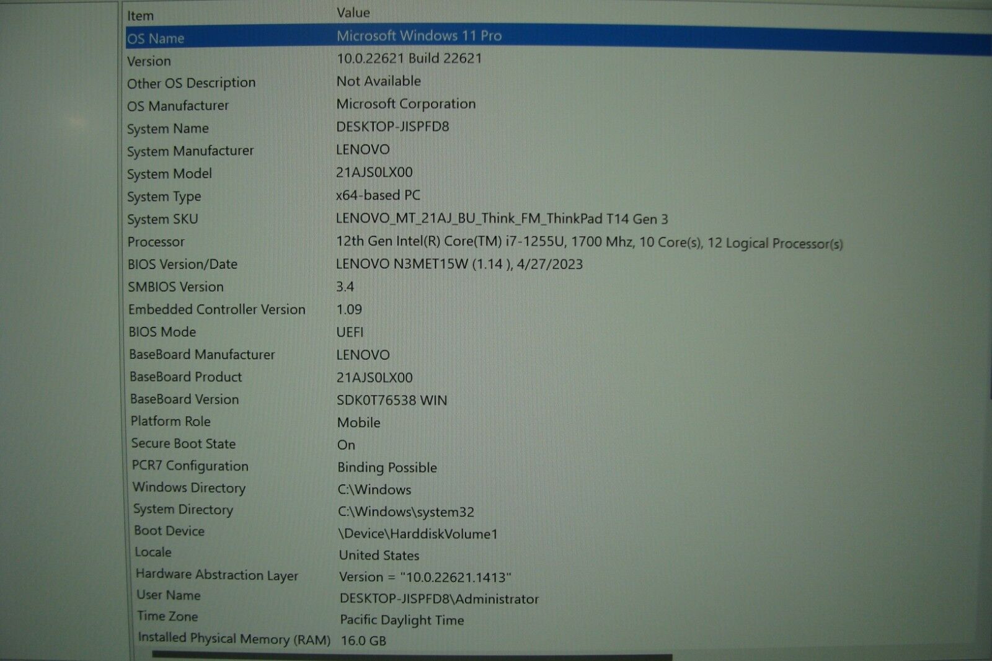Click the horizontal scrollbar at bottom
992x661 pixels.
click(x=412, y=655)
